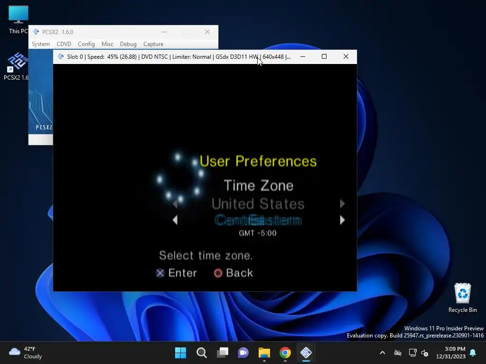The image size is (486, 364).
Task: Click the left arrow beside United States
Action: point(175,204)
